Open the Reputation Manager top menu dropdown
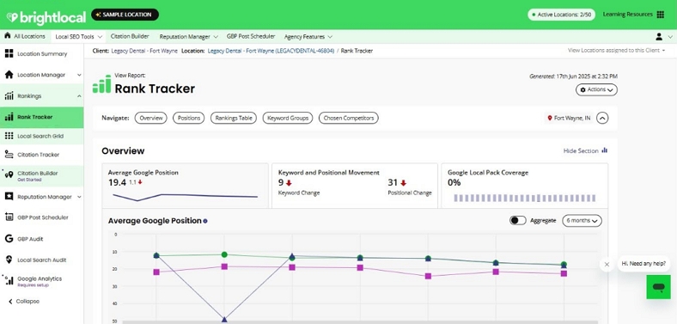Screen dimensions: 677x324 pos(189,37)
